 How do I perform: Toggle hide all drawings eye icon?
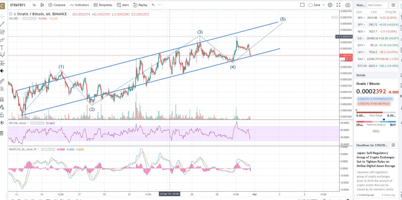2,123
